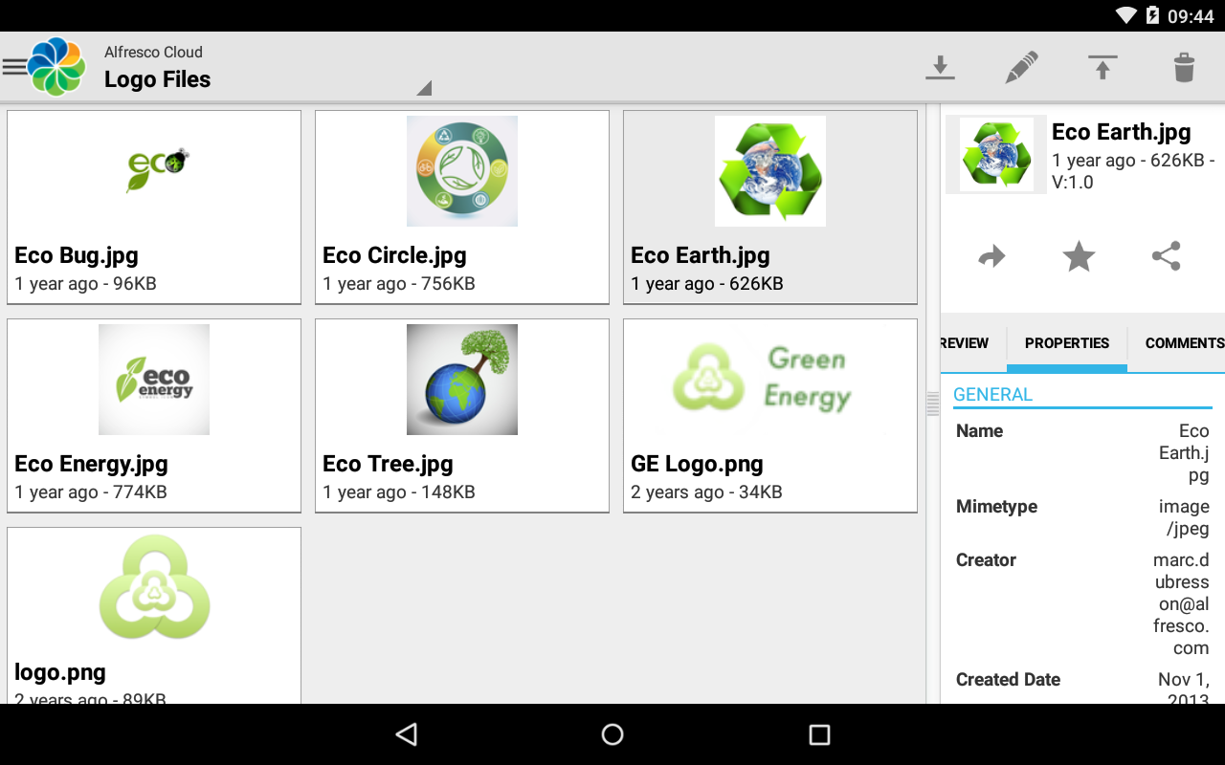Select the Eco Circle.jpg thumbnail image
Viewport: 1225px width, 765px height.
tap(462, 171)
